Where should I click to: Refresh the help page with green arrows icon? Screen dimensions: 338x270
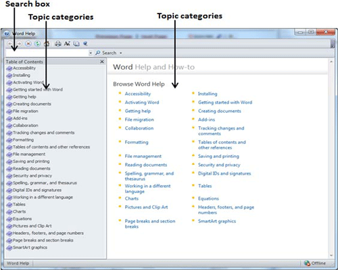(37, 44)
